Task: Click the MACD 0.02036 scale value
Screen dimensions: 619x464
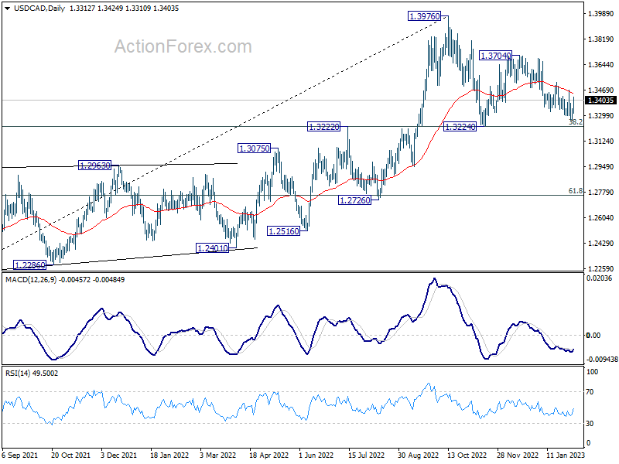Action: (599, 278)
